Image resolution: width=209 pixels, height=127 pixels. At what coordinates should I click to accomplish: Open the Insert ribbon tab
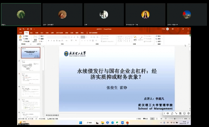coord(32,33)
